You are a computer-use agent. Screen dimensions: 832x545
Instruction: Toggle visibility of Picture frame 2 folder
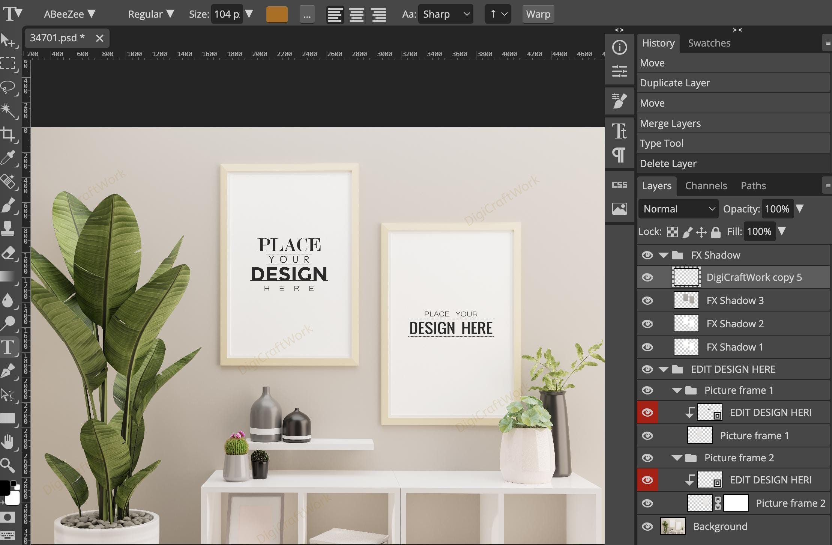click(x=647, y=458)
